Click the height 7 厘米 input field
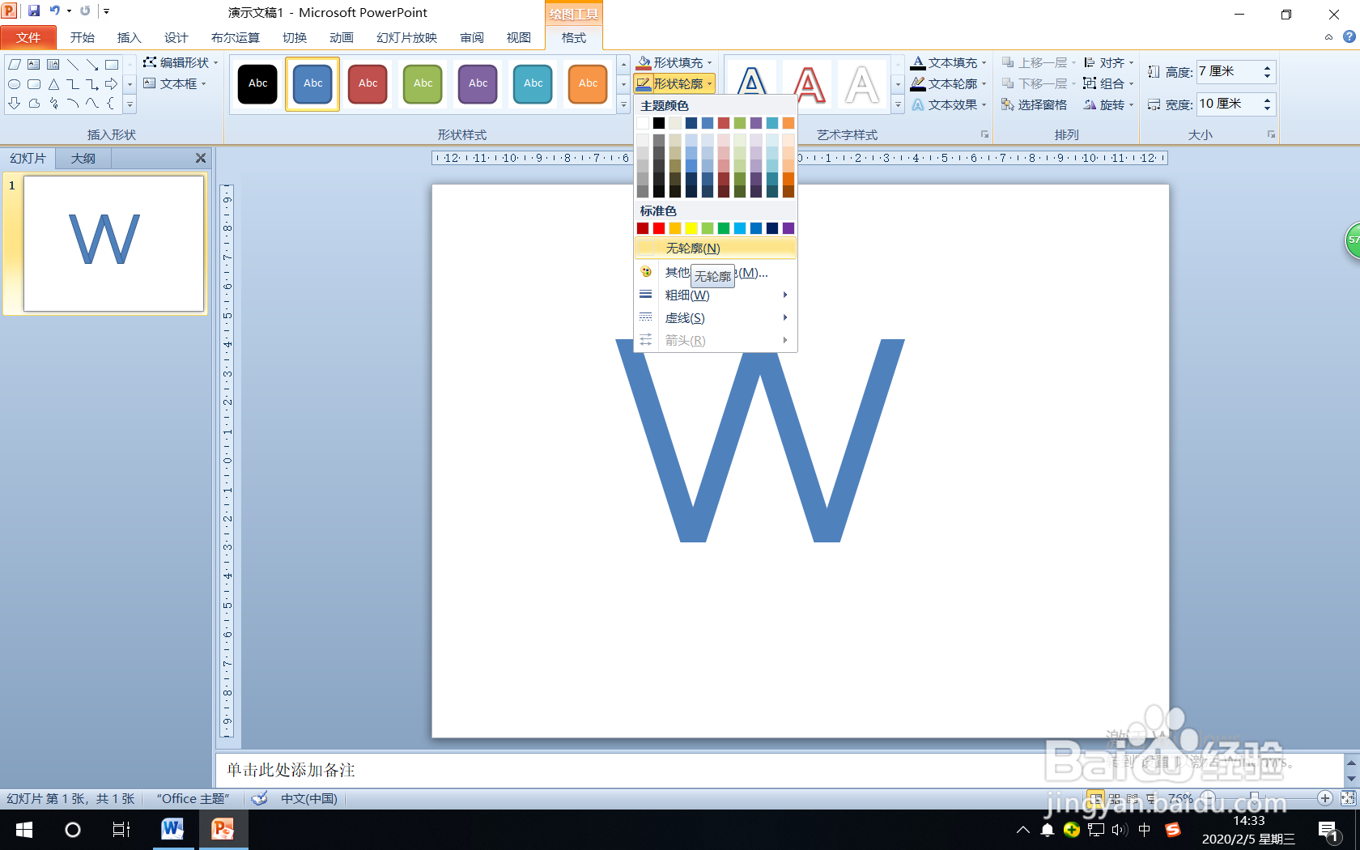The image size is (1360, 850). [x=1228, y=72]
